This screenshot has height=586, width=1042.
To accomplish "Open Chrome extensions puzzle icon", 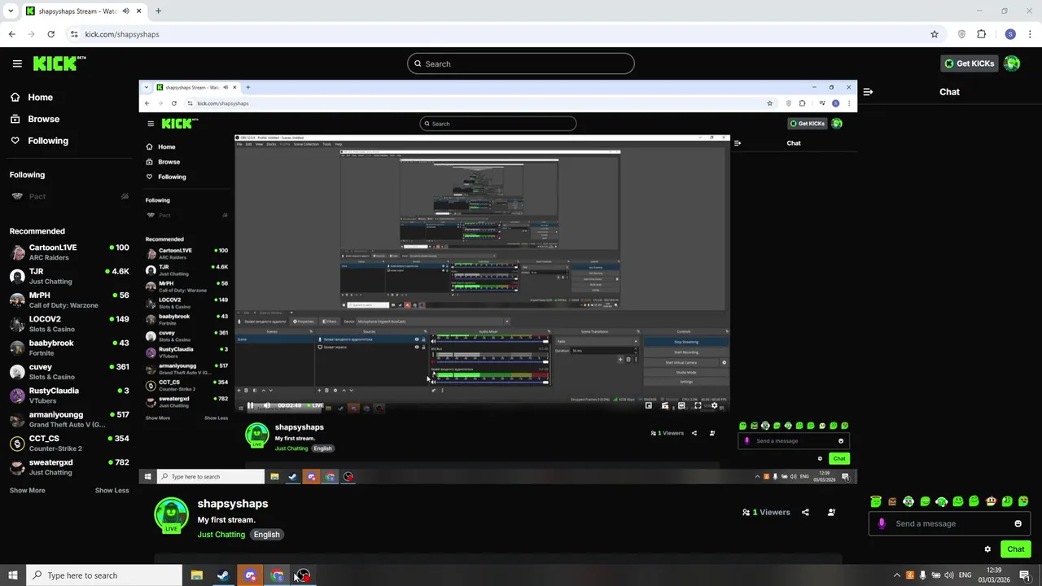I will pos(981,34).
